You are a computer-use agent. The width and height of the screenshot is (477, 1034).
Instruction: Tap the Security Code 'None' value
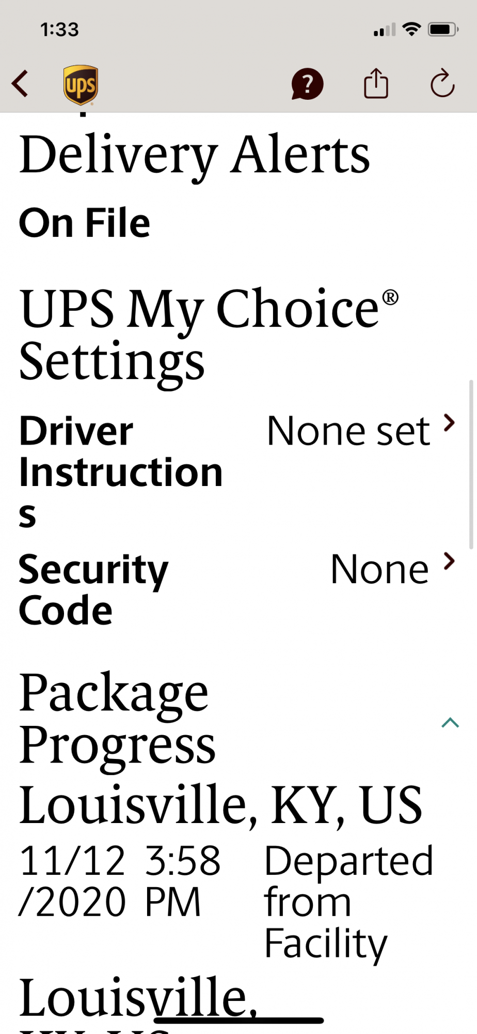[379, 569]
